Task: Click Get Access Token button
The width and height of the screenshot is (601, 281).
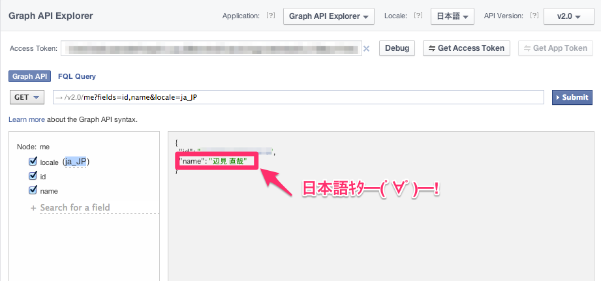Action: click(x=466, y=48)
